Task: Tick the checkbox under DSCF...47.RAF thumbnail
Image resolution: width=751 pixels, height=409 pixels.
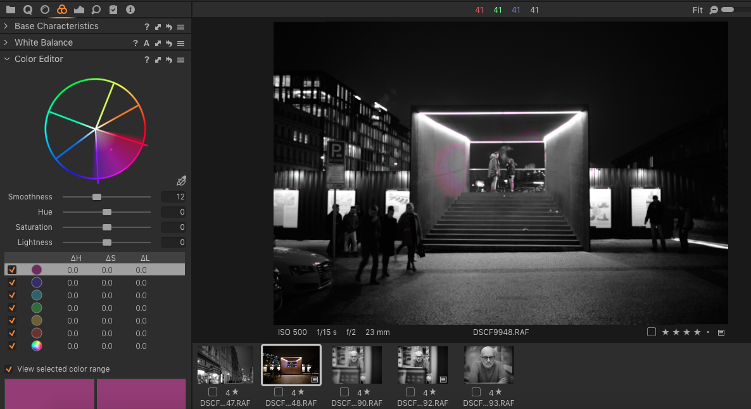Action: [213, 392]
